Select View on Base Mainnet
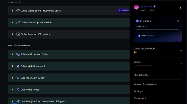187x104 pixels. pyautogui.click(x=145, y=84)
